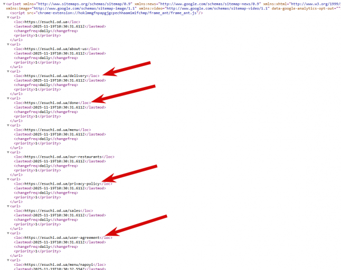This screenshot has width=341, height=270.
Task: Click the changefreq daily line under /about-us
Action: 46,58
